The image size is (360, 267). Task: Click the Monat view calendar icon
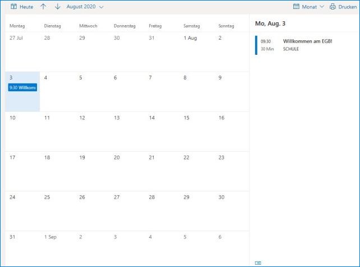(296, 7)
